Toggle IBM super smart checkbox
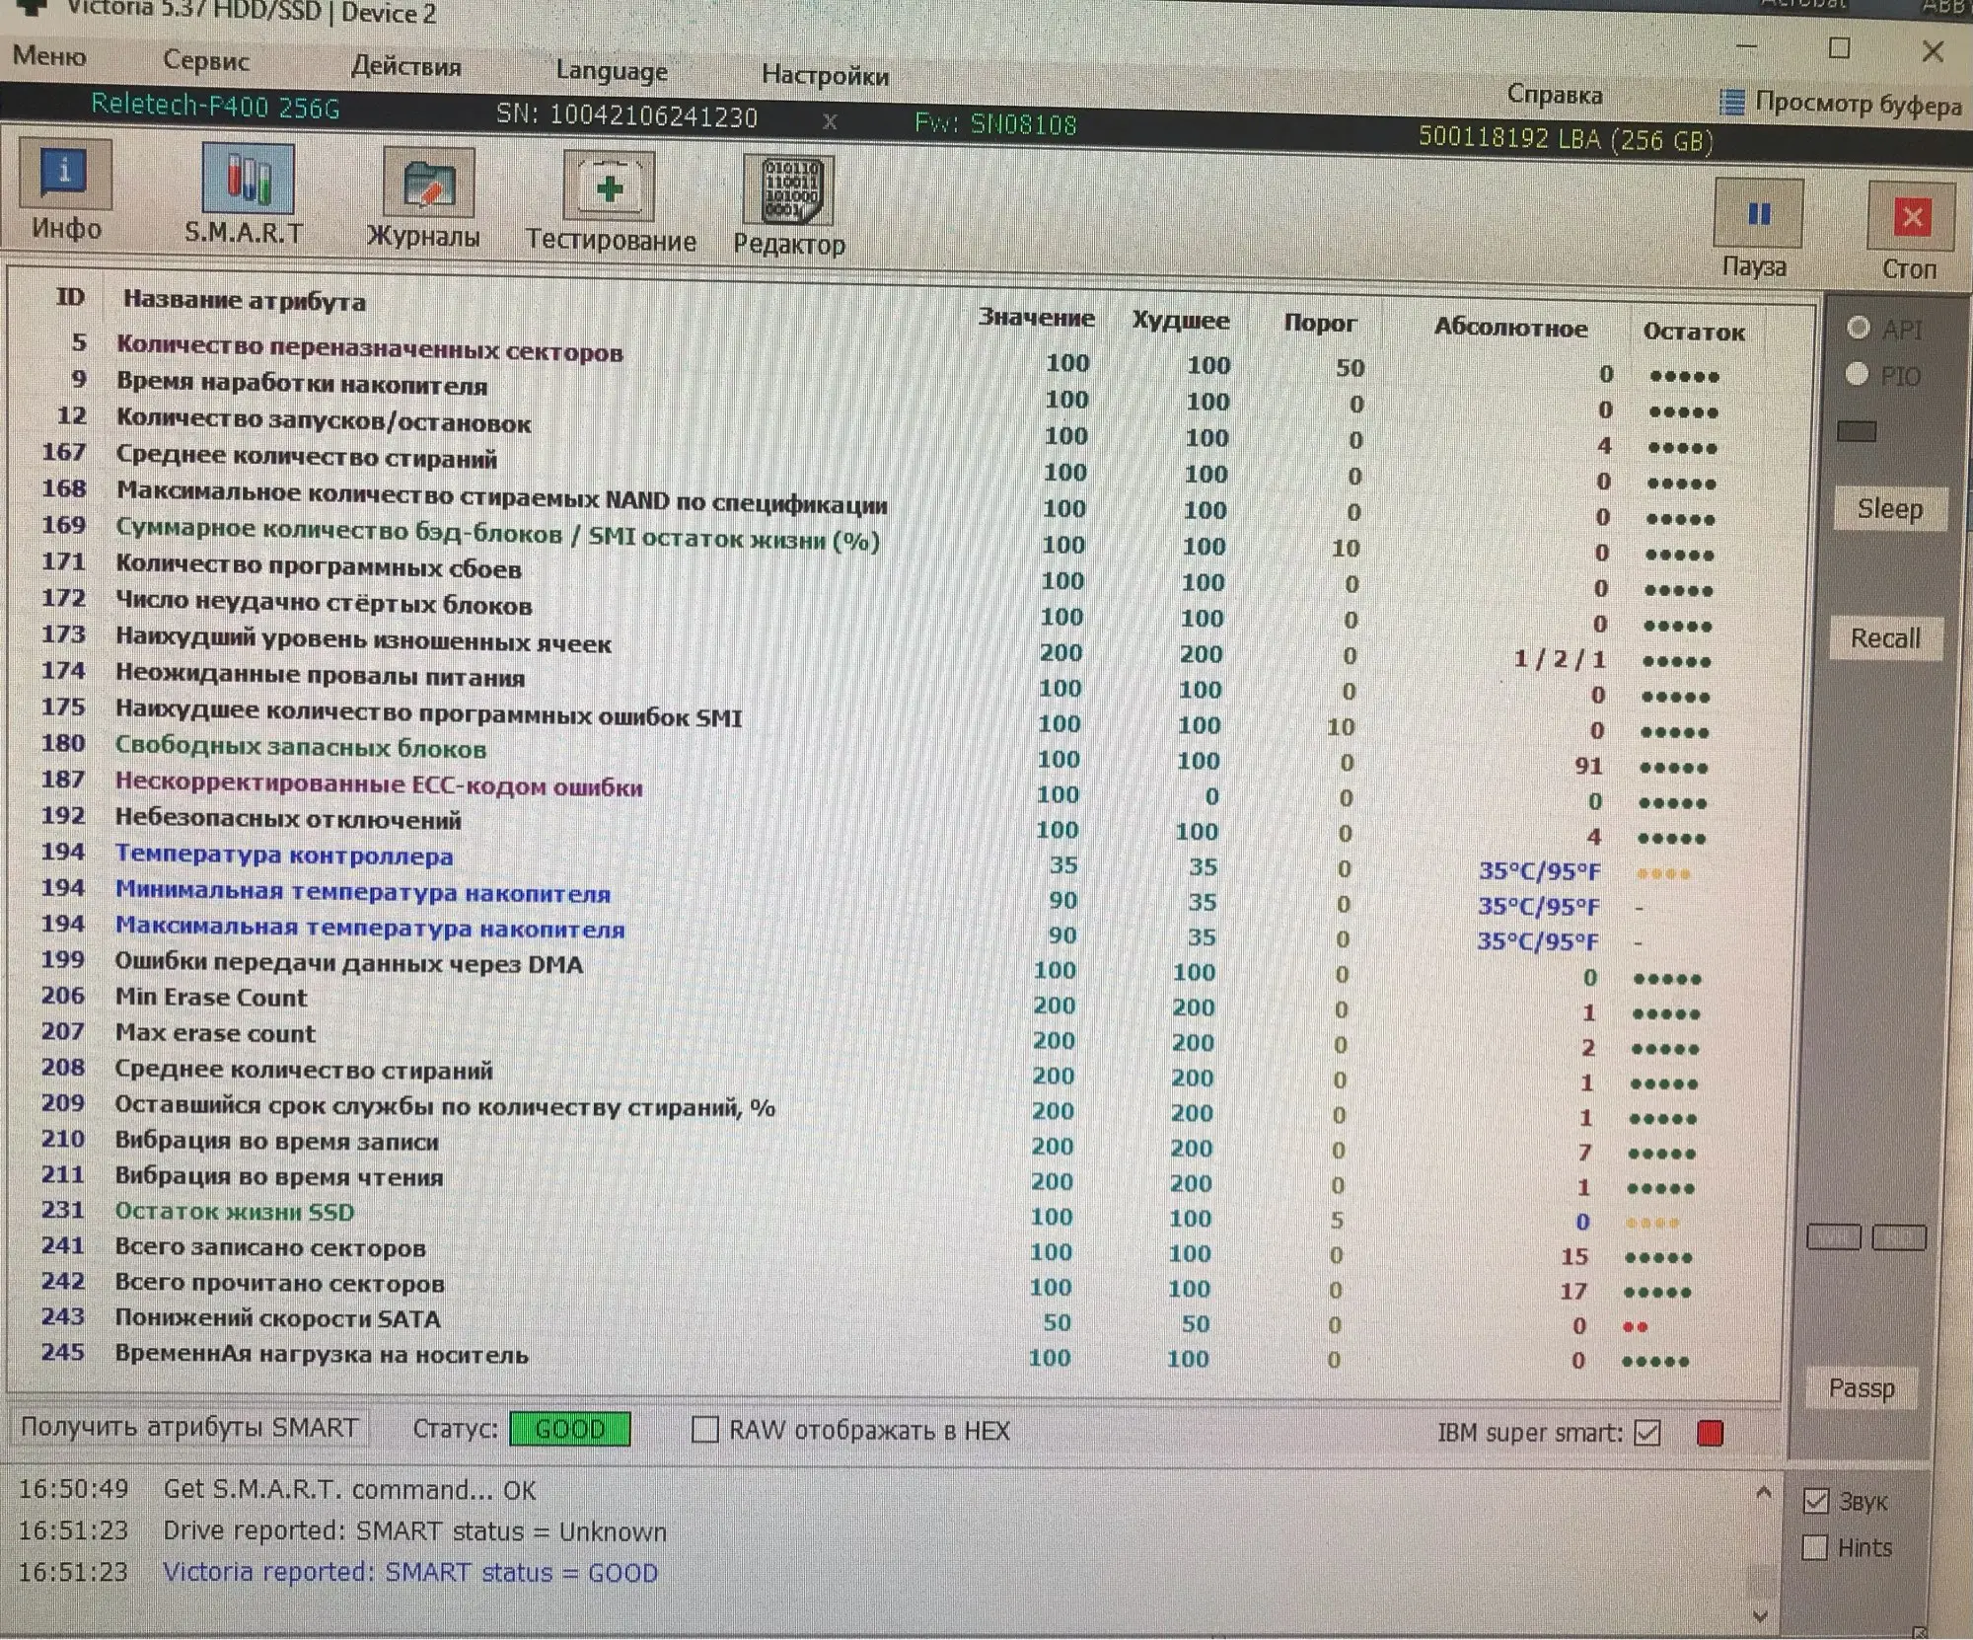This screenshot has height=1640, width=1973. pyautogui.click(x=1647, y=1433)
